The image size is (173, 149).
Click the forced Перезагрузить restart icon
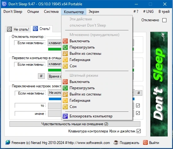(x=65, y=47)
